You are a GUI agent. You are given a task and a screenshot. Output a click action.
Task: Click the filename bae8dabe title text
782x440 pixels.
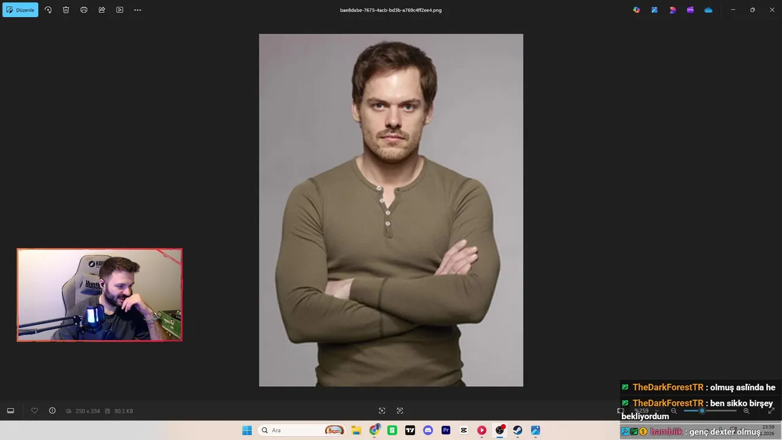(x=391, y=10)
